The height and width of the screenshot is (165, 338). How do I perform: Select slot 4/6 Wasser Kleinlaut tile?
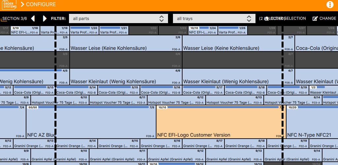pyautogui.click(x=126, y=77)
